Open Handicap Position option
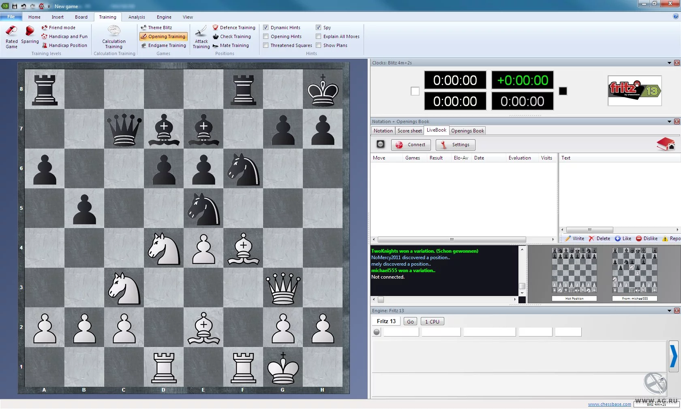The width and height of the screenshot is (681, 409). pyautogui.click(x=64, y=45)
